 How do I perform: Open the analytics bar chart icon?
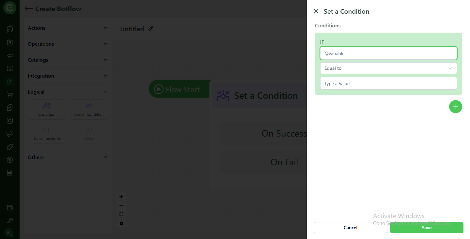click(9, 172)
